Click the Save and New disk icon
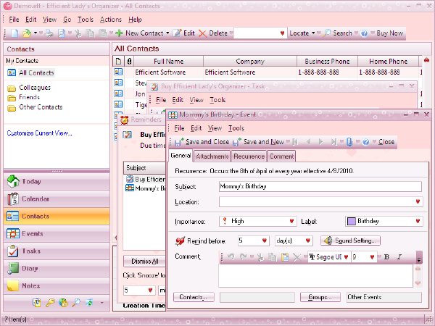 (236, 142)
